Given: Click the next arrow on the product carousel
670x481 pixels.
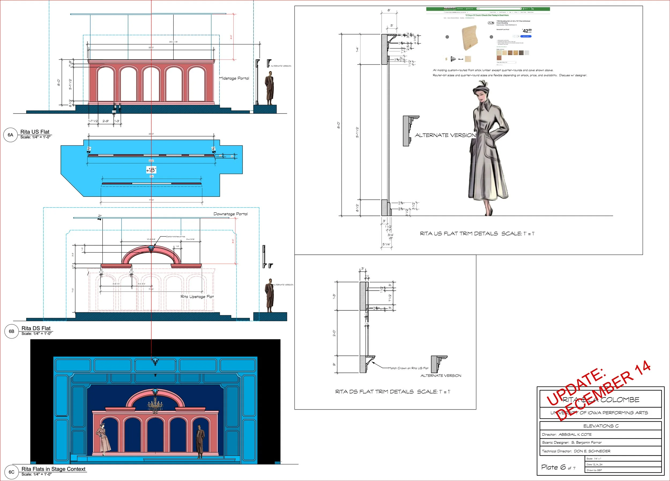Looking at the screenshot, I should click(x=492, y=37).
